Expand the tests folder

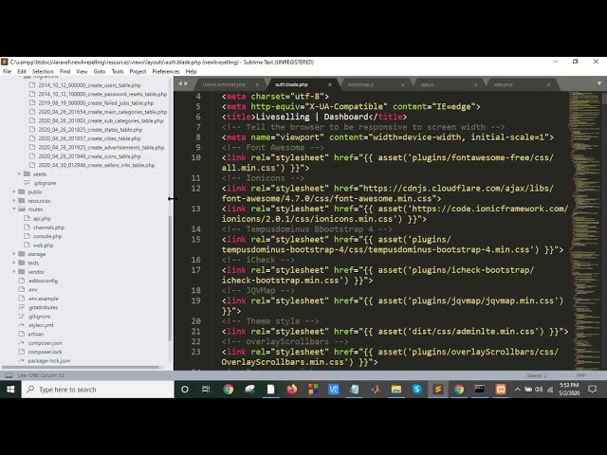click(14, 264)
